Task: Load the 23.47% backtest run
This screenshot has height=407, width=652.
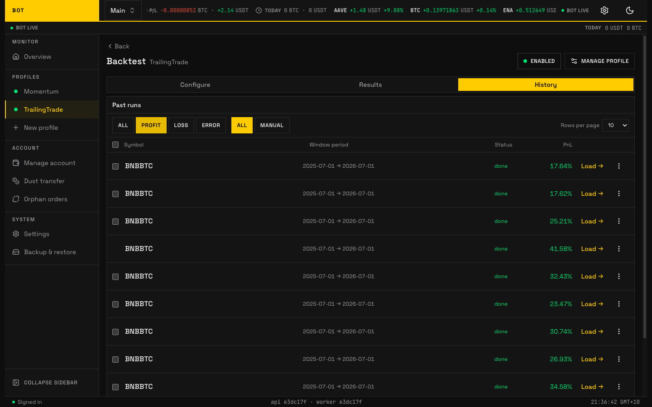Action: coord(592,304)
